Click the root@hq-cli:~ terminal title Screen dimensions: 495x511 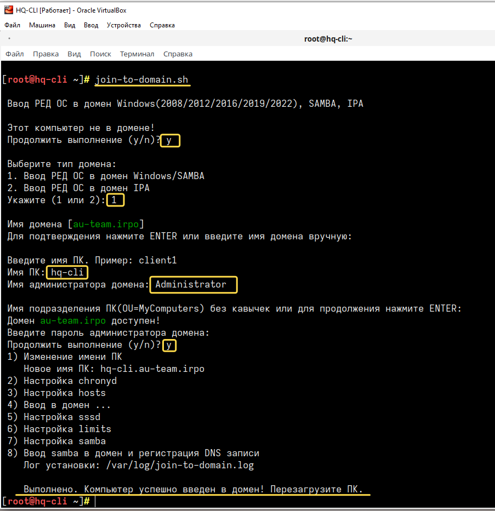pyautogui.click(x=328, y=39)
